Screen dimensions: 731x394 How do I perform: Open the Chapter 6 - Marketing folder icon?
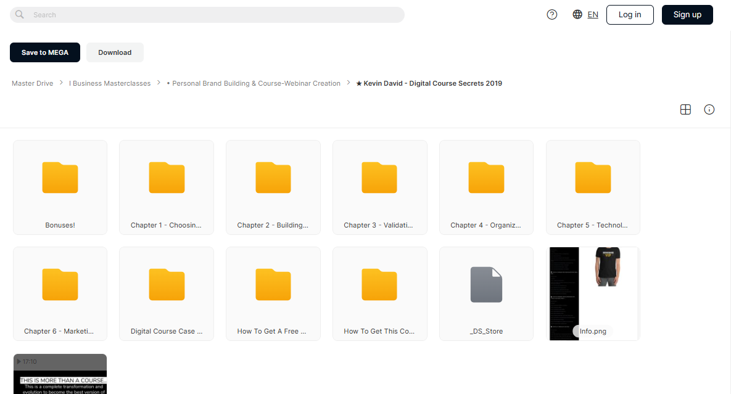point(60,285)
